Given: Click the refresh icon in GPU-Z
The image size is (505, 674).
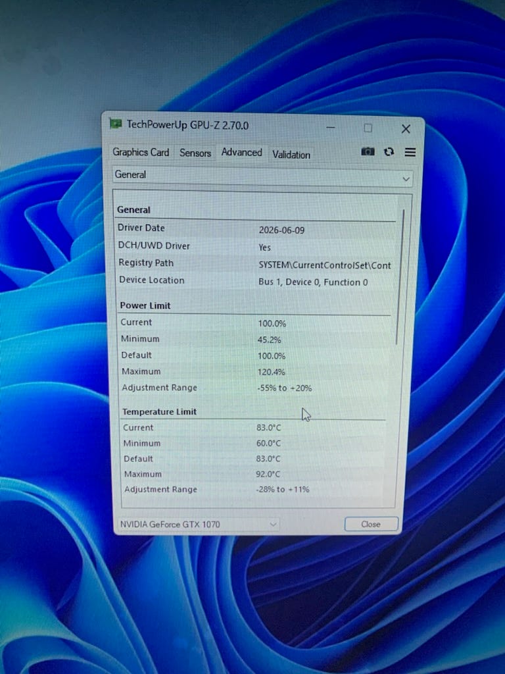Looking at the screenshot, I should point(389,151).
